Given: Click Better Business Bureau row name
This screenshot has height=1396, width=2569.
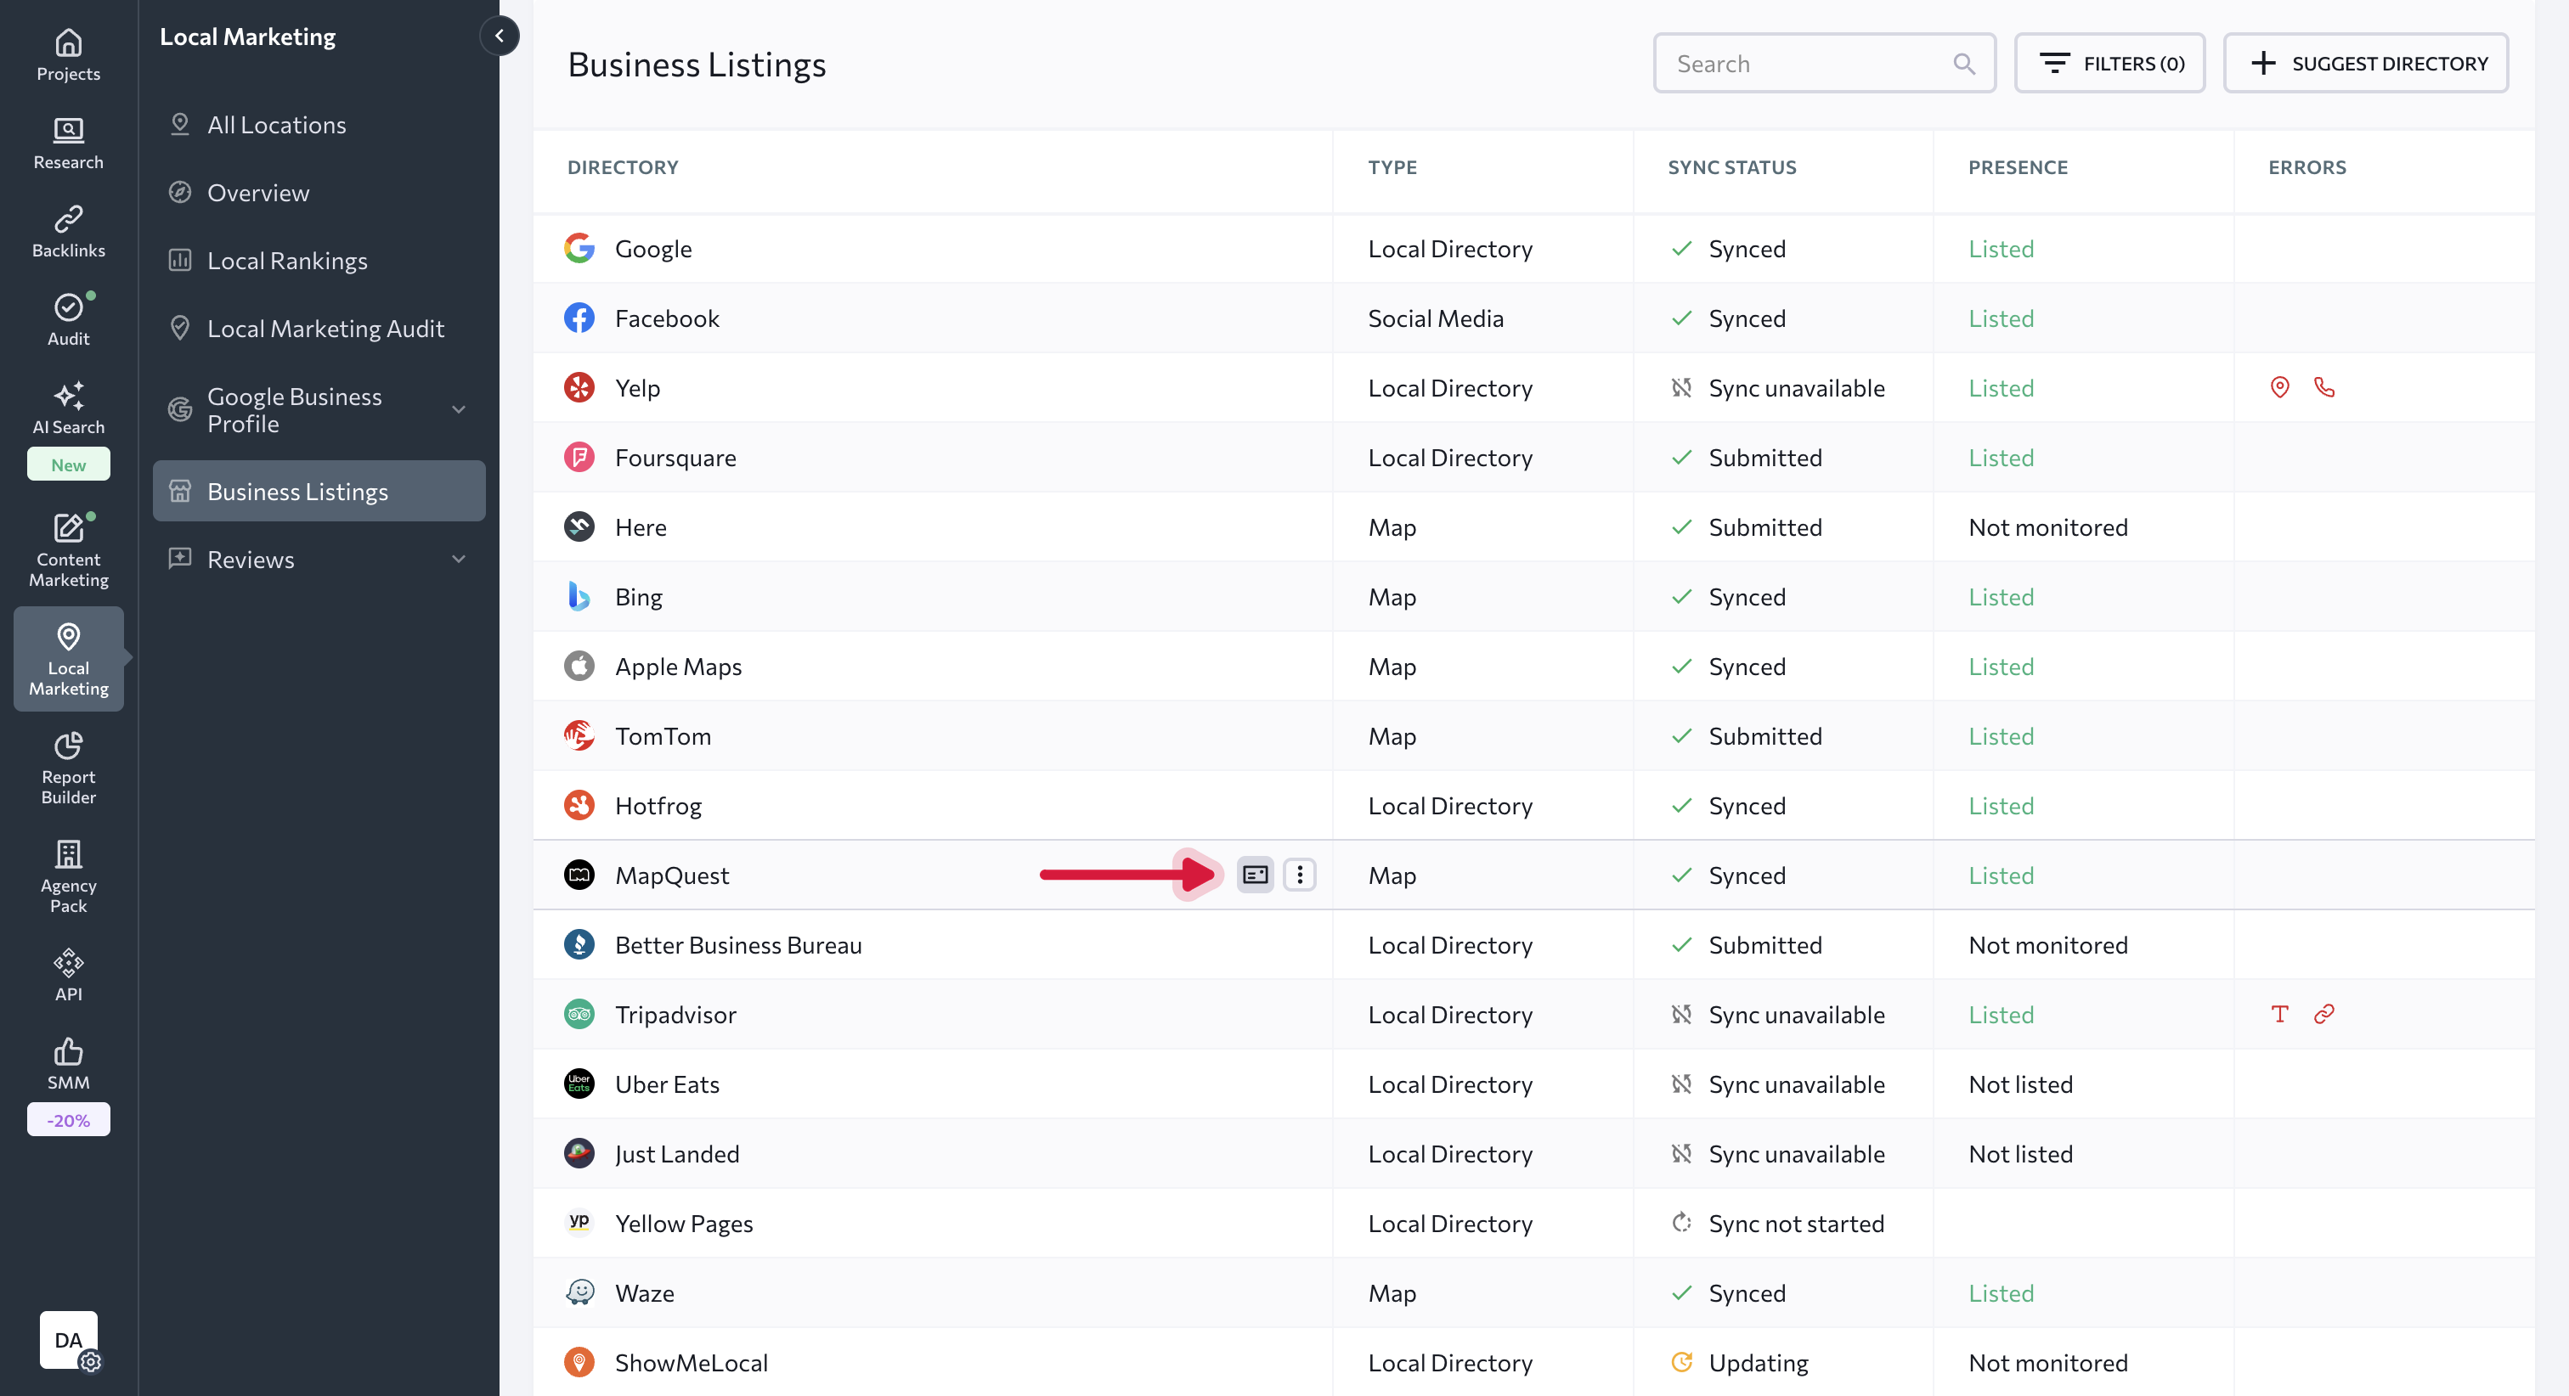Looking at the screenshot, I should click(738, 944).
